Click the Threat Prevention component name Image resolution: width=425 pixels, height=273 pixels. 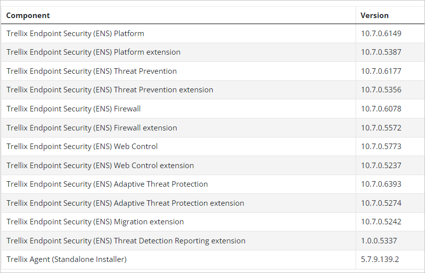(x=92, y=71)
